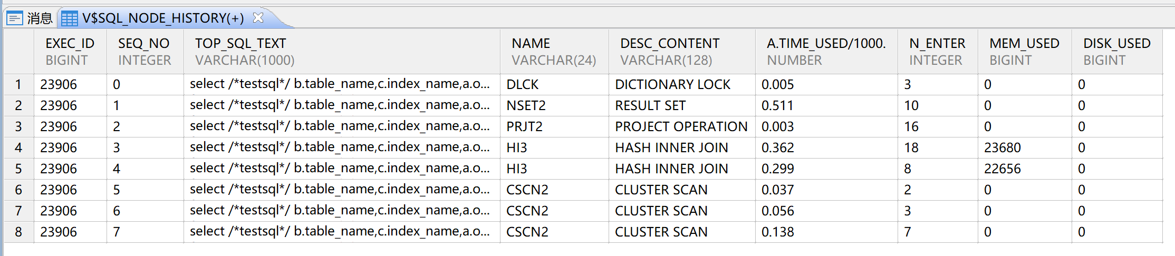Viewport: 1175px width, 256px height.
Task: Click the MEM_USED column header
Action: (1025, 52)
